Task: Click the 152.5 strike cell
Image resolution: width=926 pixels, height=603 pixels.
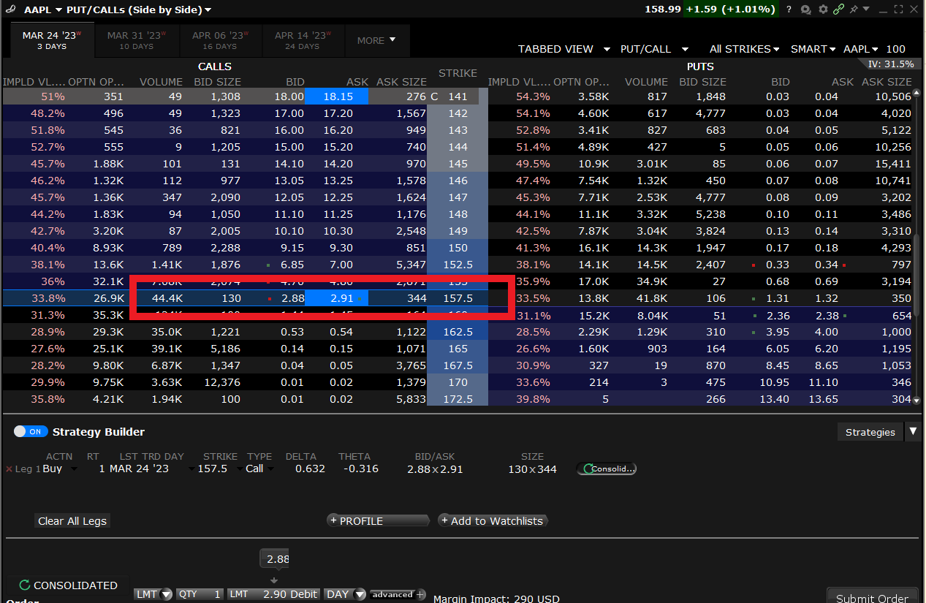Action: click(x=458, y=265)
